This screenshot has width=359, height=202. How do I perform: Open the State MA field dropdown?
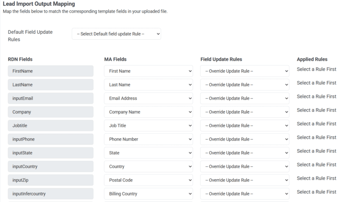pyautogui.click(x=148, y=153)
